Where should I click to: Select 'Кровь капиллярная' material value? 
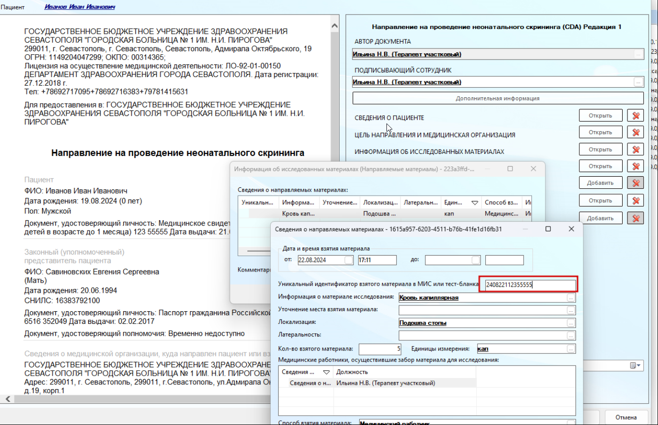tap(429, 298)
